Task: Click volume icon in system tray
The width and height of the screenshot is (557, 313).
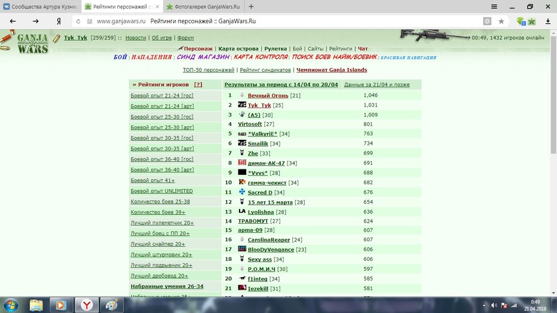Action: 494,305
